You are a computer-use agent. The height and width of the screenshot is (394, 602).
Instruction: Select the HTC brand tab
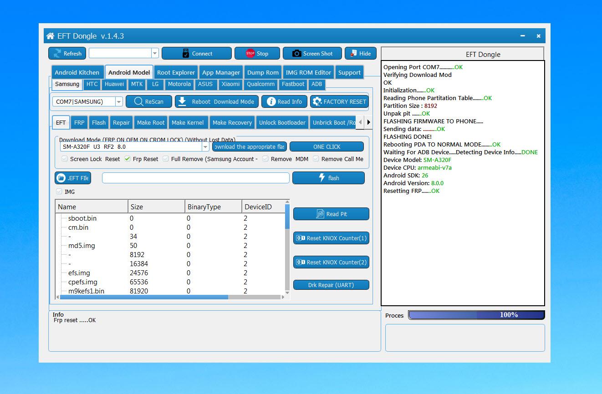92,84
